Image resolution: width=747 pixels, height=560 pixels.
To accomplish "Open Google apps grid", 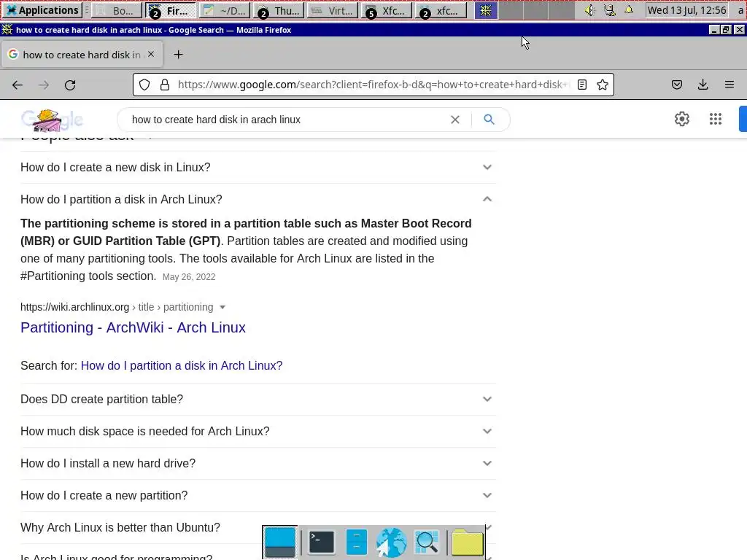I will (715, 119).
